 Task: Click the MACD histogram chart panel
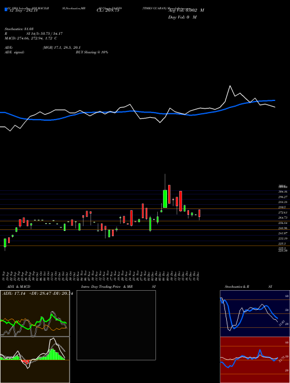click(x=35, y=360)
